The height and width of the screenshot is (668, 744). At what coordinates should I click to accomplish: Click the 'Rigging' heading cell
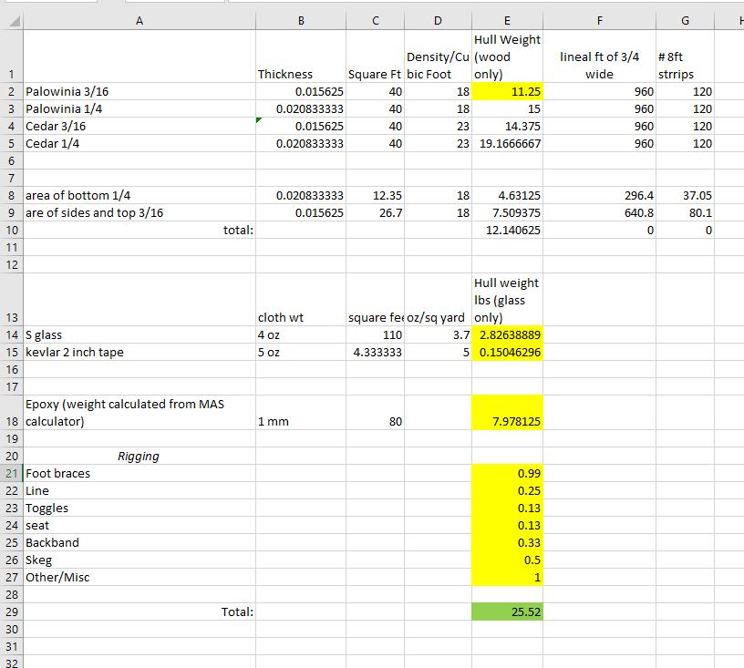[x=139, y=456]
